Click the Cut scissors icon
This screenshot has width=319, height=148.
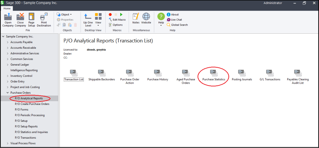59,25
